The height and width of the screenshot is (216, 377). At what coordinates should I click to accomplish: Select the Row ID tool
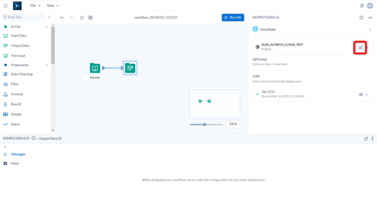[x=16, y=104]
